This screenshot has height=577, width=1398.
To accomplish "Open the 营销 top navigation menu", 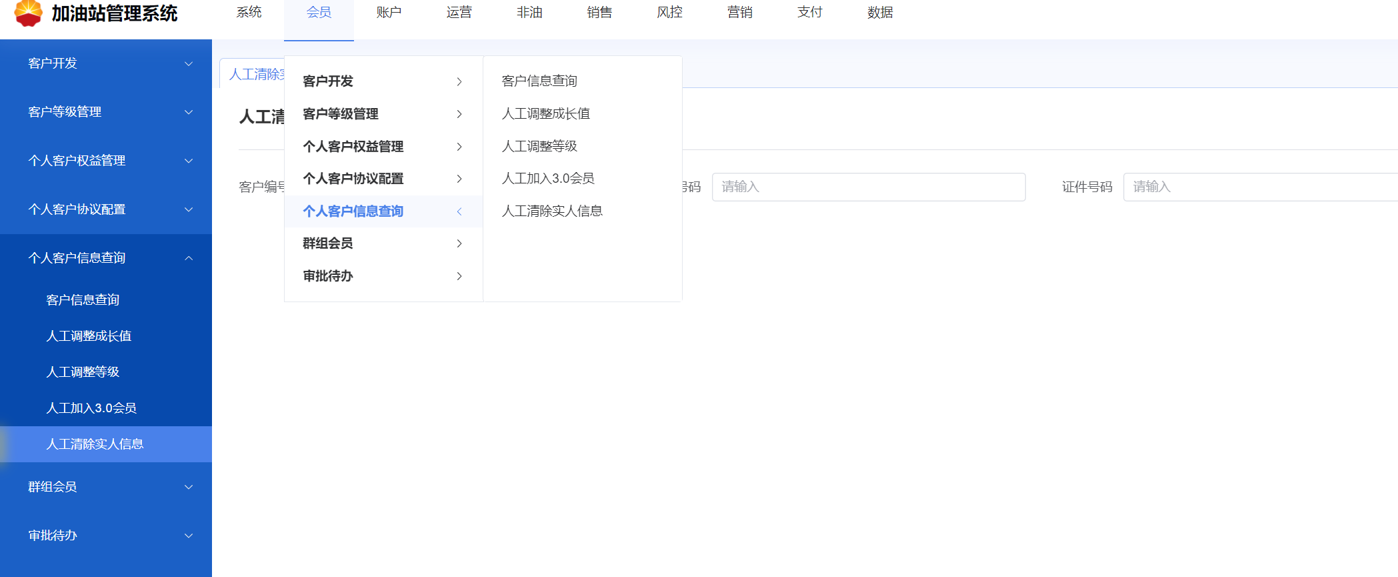I will pyautogui.click(x=739, y=13).
